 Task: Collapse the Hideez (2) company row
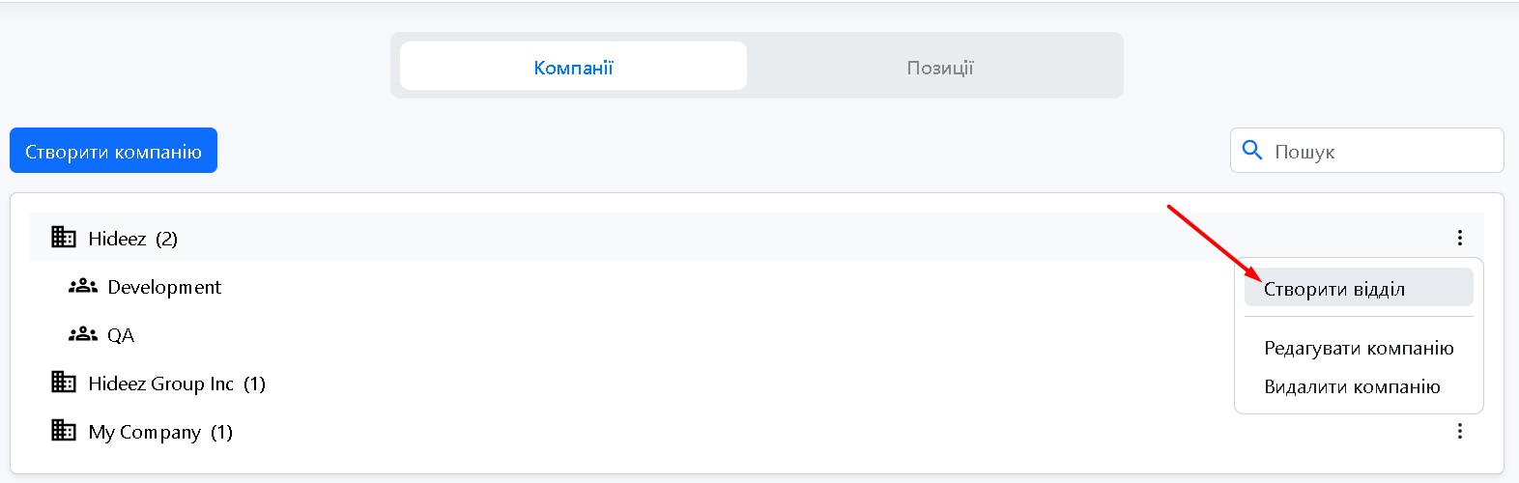click(x=132, y=239)
